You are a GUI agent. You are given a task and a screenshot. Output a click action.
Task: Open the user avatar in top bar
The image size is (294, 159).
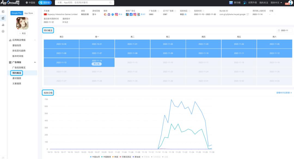(290, 3)
